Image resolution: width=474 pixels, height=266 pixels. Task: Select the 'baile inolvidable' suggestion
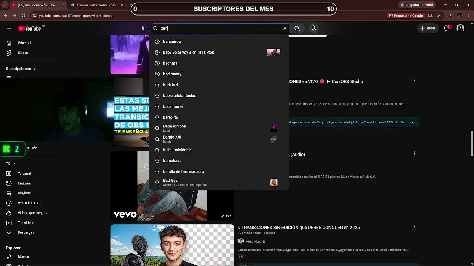tap(219, 150)
